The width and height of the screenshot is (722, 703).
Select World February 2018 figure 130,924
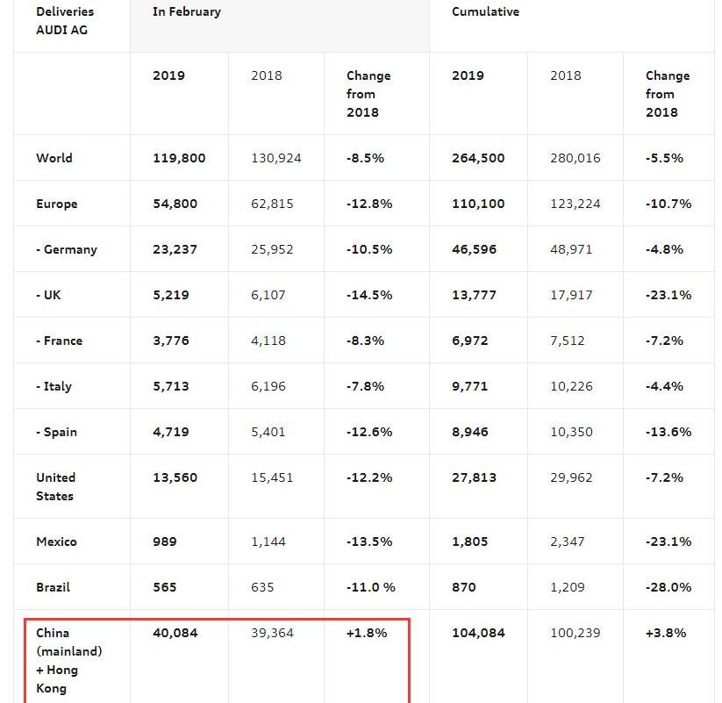(x=276, y=159)
